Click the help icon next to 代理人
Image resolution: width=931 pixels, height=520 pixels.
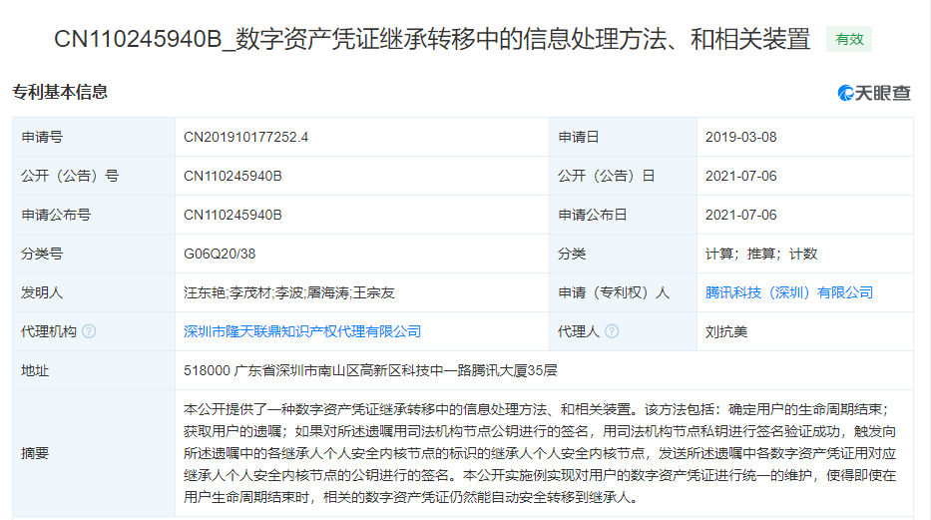(x=612, y=331)
